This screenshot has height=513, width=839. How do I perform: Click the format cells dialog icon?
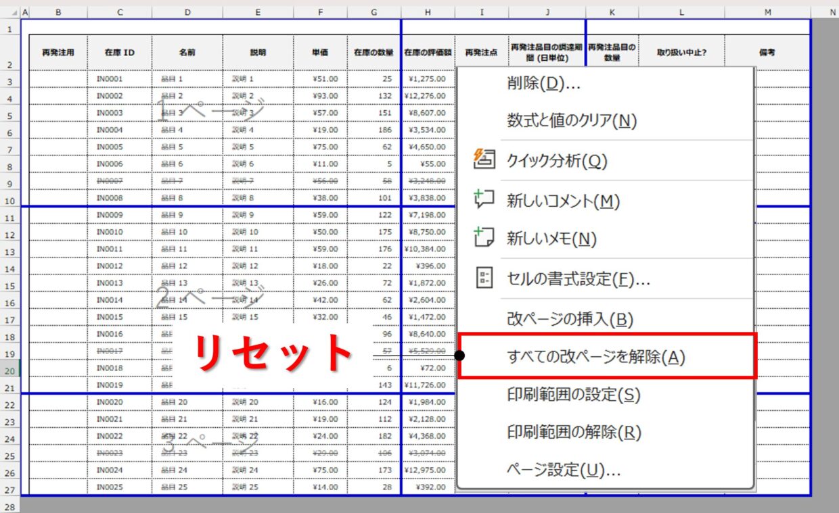pos(485,278)
